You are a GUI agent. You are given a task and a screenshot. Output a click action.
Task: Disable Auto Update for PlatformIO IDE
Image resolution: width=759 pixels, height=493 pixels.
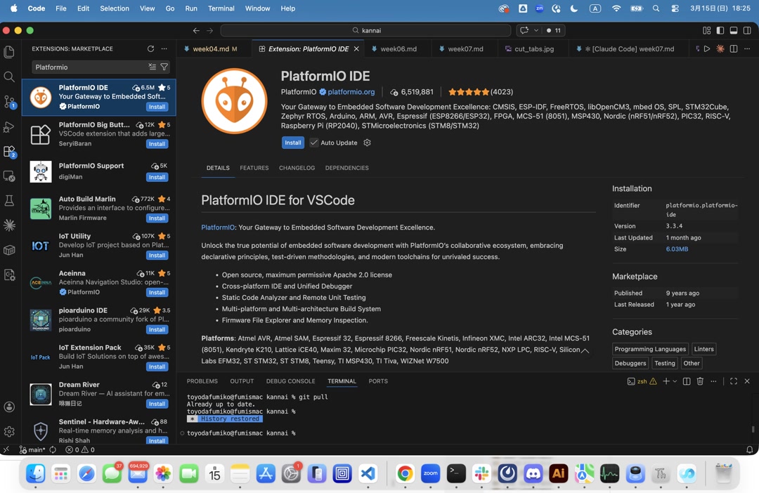pos(314,143)
